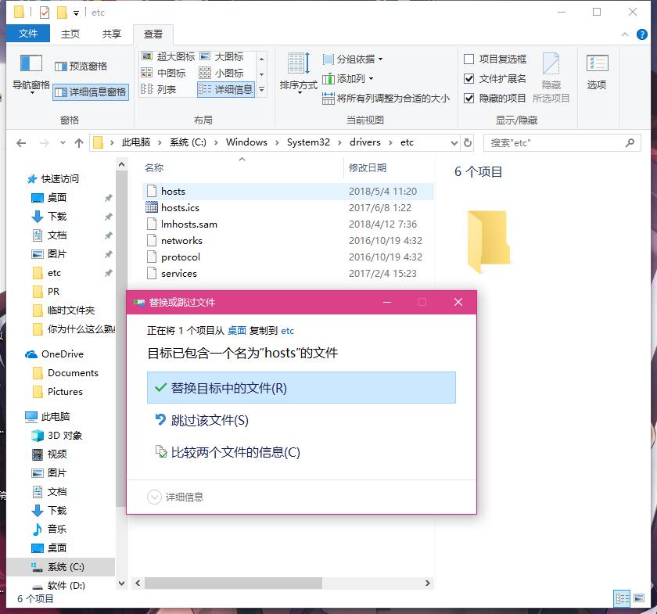Screen dimensions: 657x614
Task: Go back with the Back arrow
Action: click(21, 143)
